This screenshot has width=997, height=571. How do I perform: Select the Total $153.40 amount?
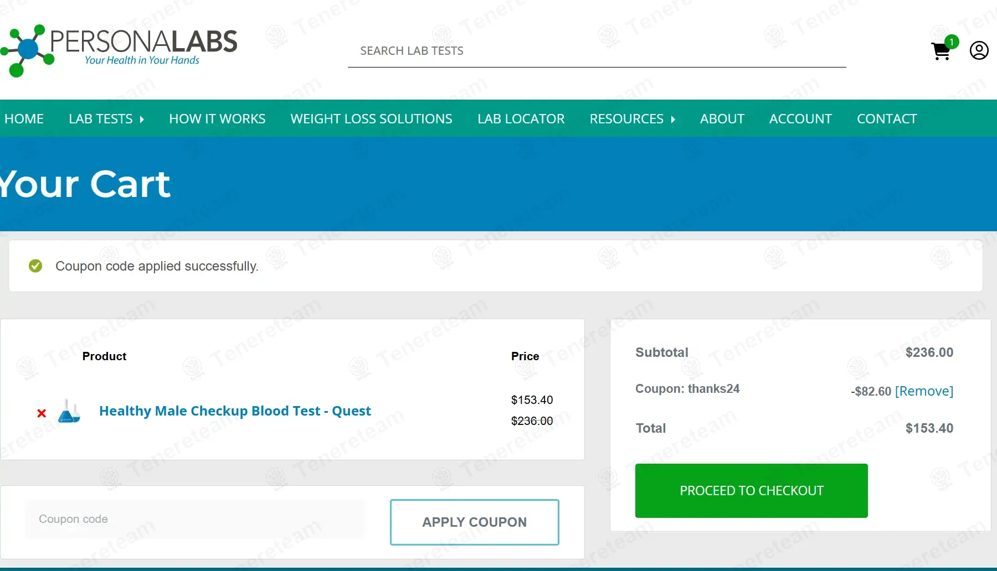(929, 428)
